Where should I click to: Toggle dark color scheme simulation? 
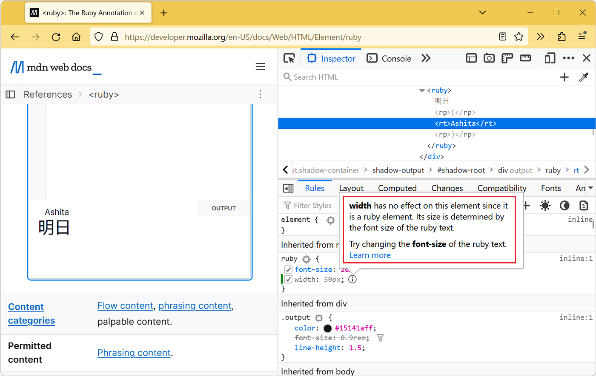tap(564, 206)
